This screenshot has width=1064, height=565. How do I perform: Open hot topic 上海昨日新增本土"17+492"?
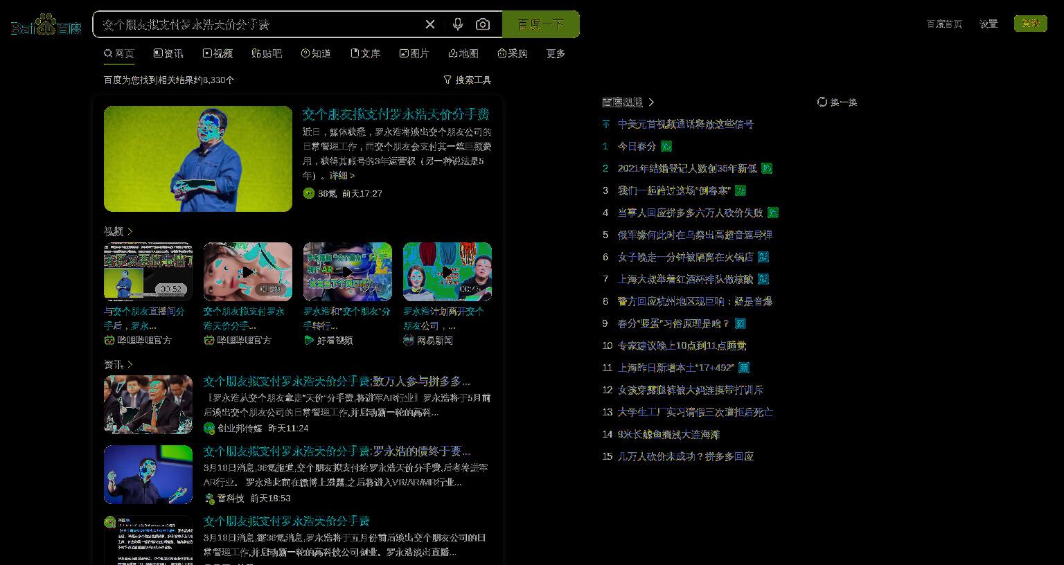coord(675,368)
